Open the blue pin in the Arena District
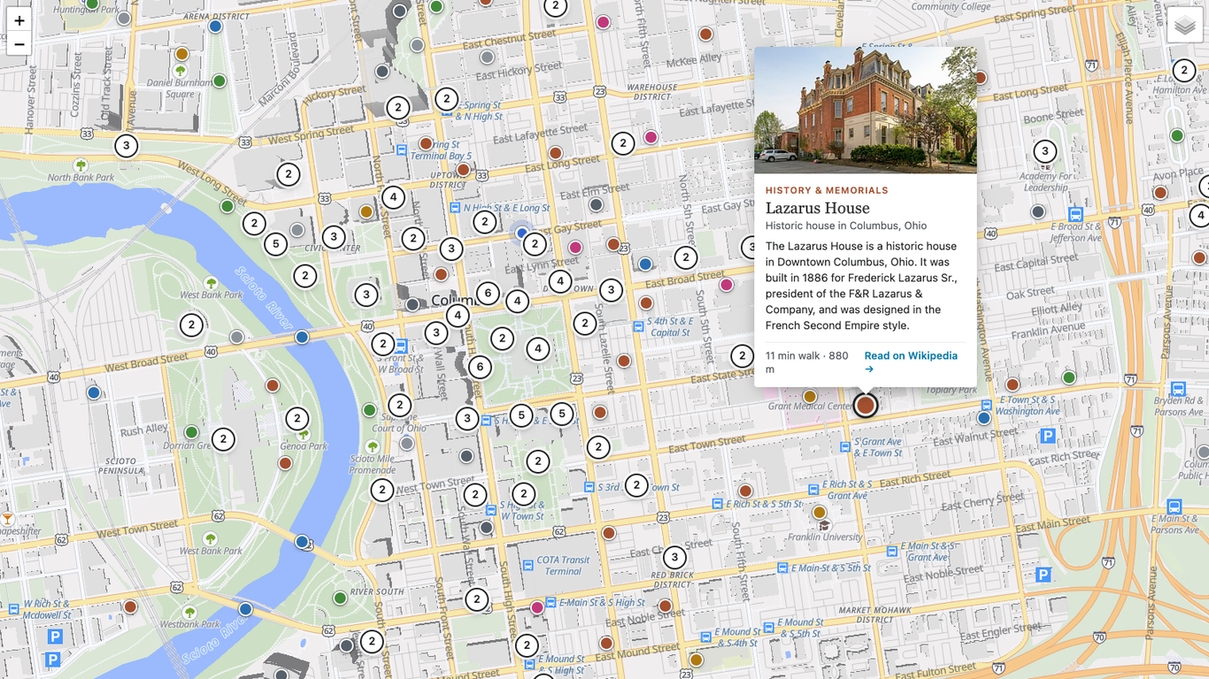 215,27
